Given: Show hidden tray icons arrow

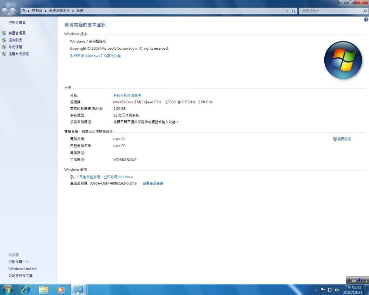Looking at the screenshot, I should (316, 290).
